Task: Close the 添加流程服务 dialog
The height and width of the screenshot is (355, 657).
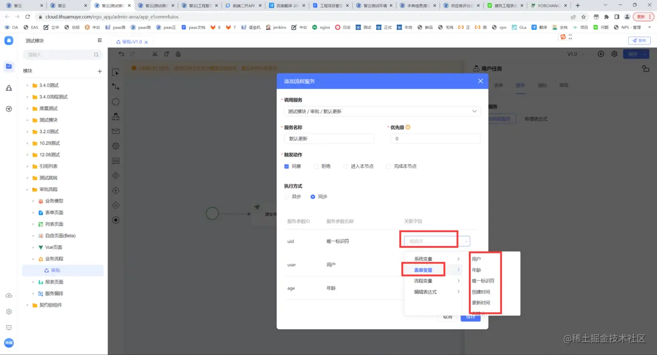Action: [480, 81]
